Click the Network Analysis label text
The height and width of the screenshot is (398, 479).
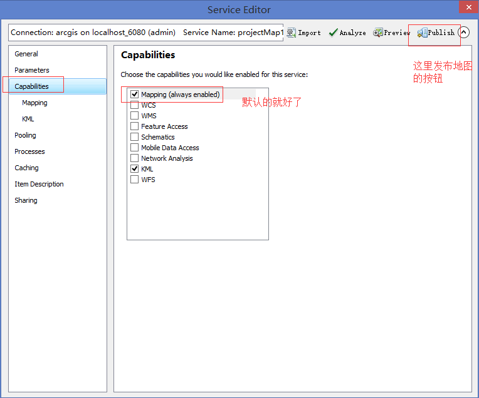coord(167,158)
